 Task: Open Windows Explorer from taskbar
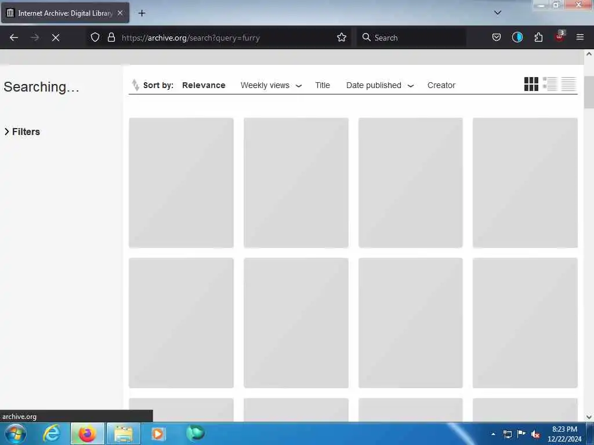tap(124, 433)
